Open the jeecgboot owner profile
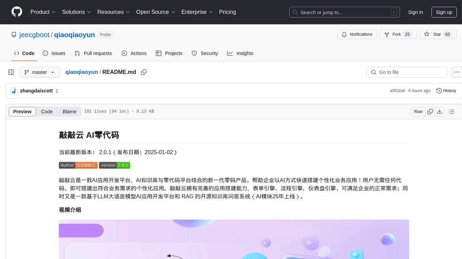This screenshot has height=259, width=462. 34,35
